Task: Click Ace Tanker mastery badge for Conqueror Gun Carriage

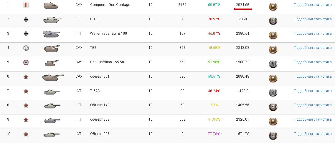Action: [273, 7]
